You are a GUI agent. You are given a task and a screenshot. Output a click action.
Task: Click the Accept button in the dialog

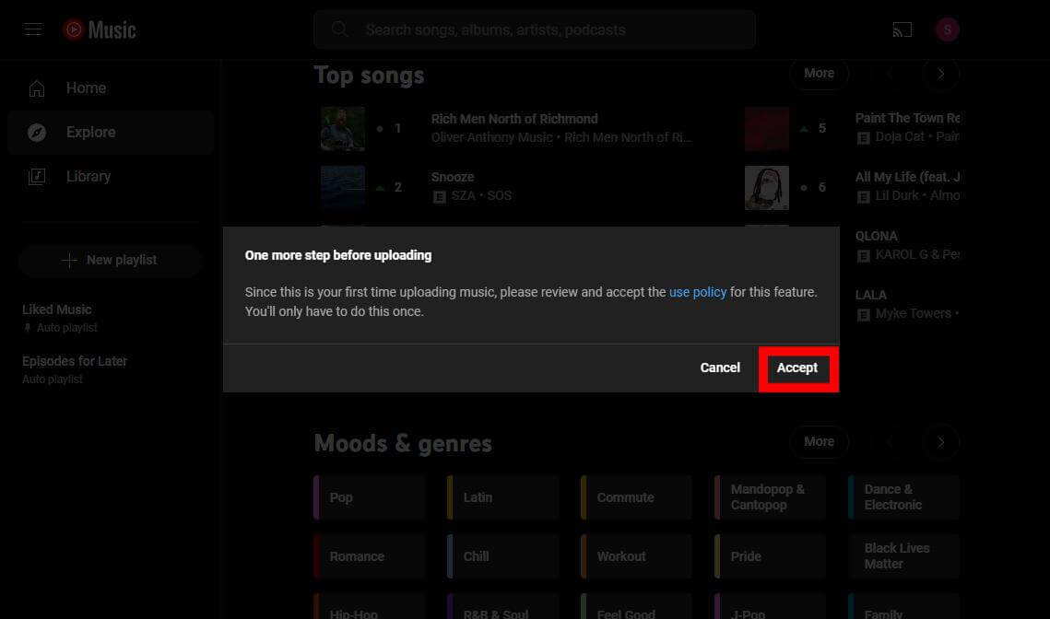(796, 368)
